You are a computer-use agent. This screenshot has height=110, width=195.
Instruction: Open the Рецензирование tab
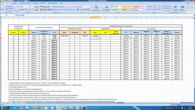[x=53, y=3]
